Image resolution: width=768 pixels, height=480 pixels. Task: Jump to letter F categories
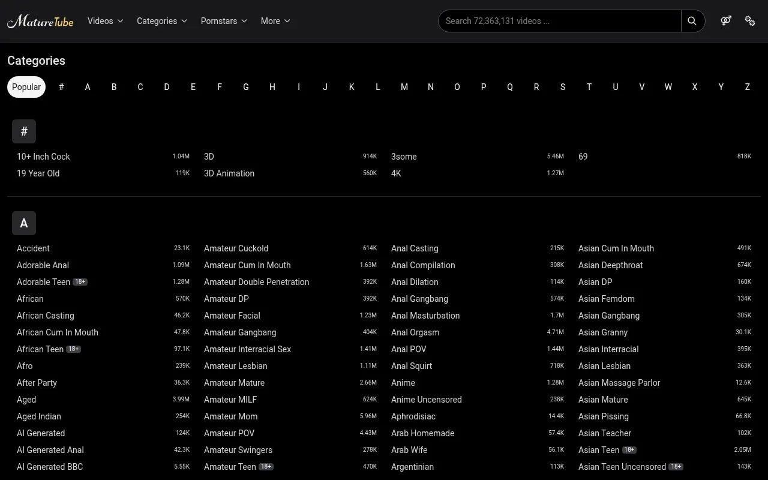click(x=220, y=87)
